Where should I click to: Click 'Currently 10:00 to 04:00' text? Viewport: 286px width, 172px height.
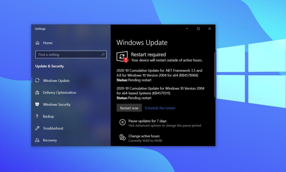coord(145,141)
